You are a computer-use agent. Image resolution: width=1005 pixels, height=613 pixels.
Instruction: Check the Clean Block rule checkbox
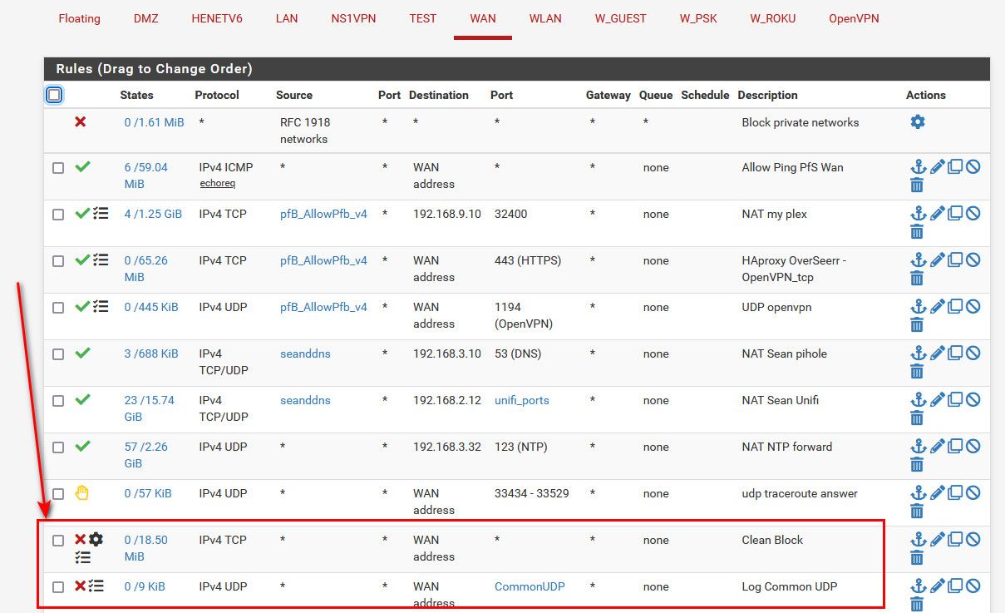coord(58,541)
